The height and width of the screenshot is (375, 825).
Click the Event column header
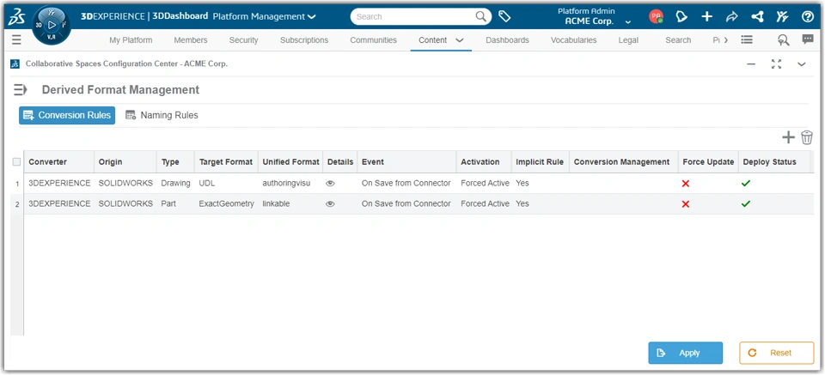click(406, 162)
